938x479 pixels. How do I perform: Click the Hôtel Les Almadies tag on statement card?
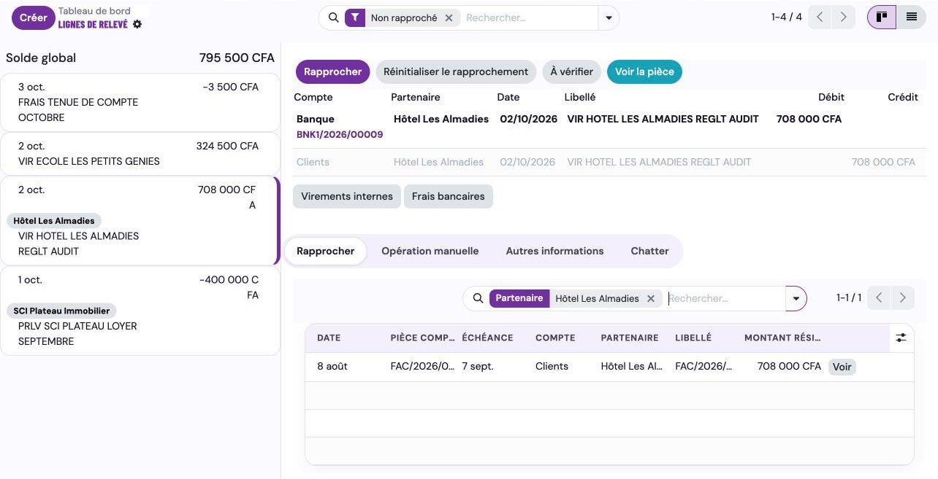tap(54, 220)
